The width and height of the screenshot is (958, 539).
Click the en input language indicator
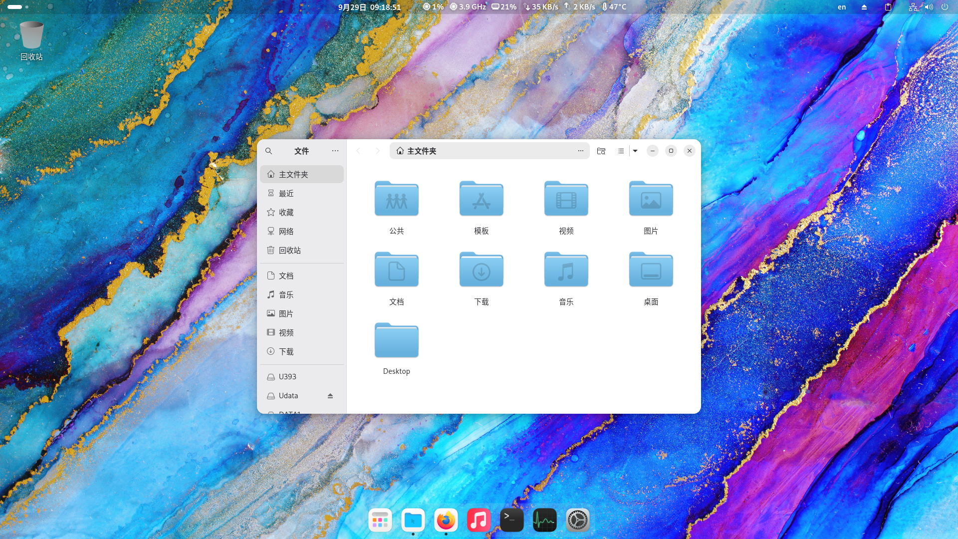[842, 7]
